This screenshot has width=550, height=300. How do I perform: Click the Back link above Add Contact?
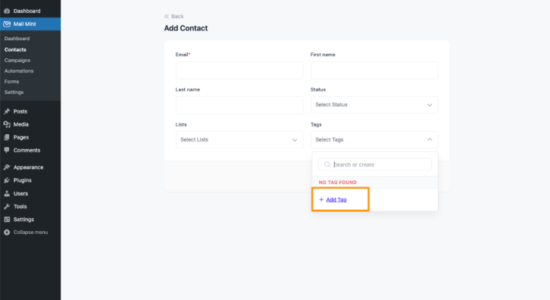pos(174,16)
